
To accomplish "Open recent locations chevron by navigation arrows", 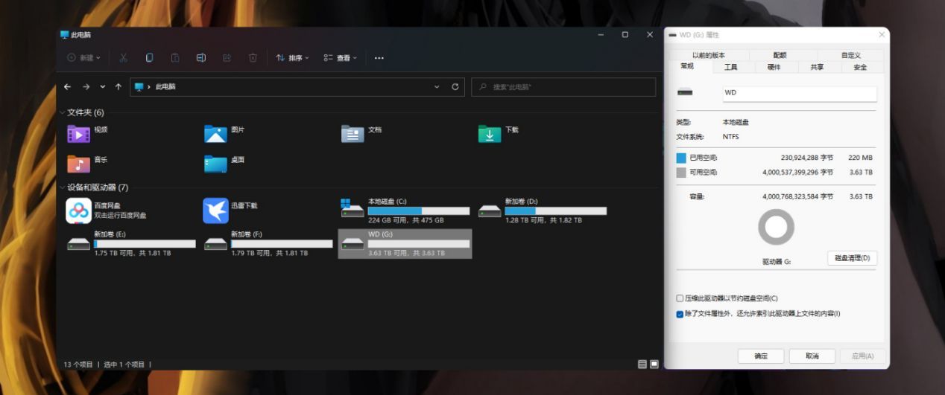I will pos(103,87).
